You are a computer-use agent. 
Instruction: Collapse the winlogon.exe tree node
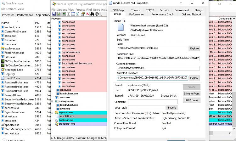(52, 101)
